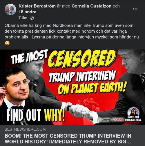The image size is (145, 146).
Task: Click the truncated headline ending BIG...
Action: 68,141
